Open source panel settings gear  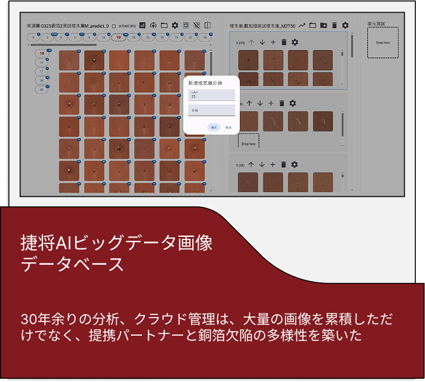point(175,25)
